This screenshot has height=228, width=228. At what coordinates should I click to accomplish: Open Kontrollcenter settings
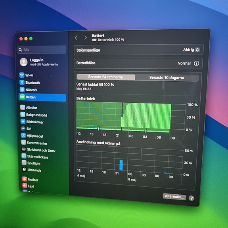coord(34,143)
